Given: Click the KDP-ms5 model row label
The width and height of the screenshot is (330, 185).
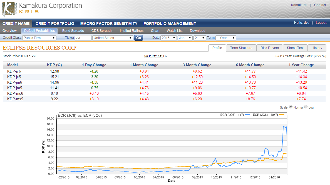Looking at the screenshot, I should coord(15,99).
